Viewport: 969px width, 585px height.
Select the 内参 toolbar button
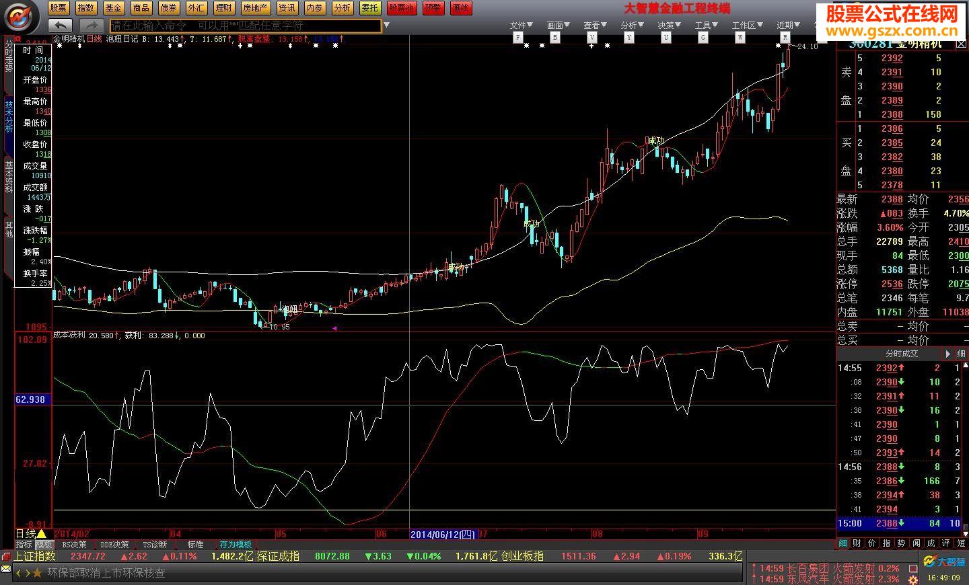coord(314,8)
